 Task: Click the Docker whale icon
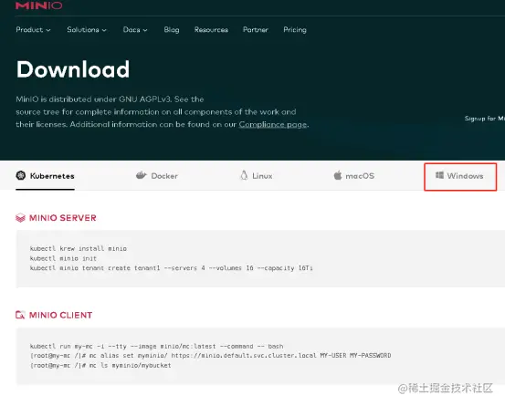(x=141, y=175)
